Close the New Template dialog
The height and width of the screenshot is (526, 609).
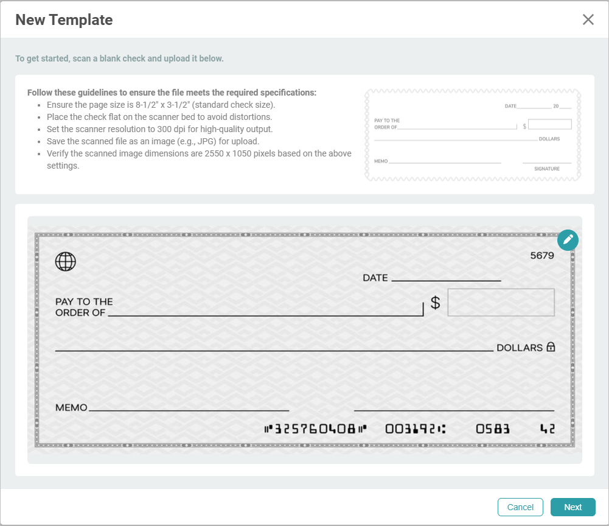(588, 19)
